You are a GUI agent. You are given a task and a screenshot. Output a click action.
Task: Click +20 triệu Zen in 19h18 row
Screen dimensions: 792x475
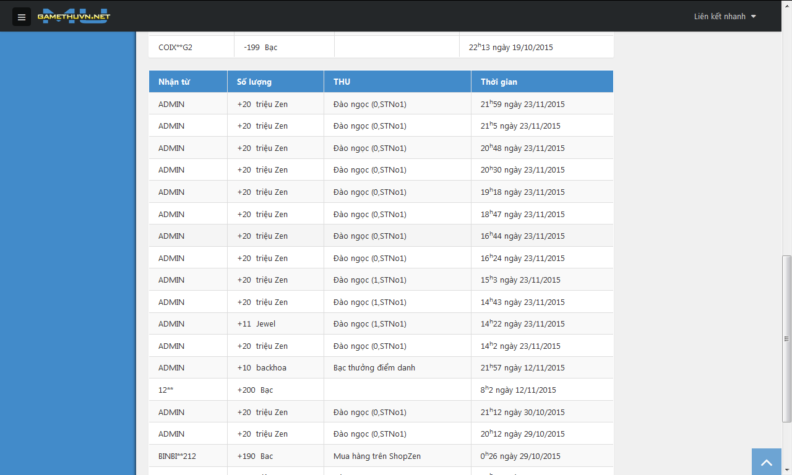point(262,192)
